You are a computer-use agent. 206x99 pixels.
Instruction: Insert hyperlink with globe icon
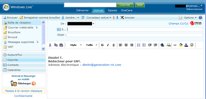tap(162, 45)
